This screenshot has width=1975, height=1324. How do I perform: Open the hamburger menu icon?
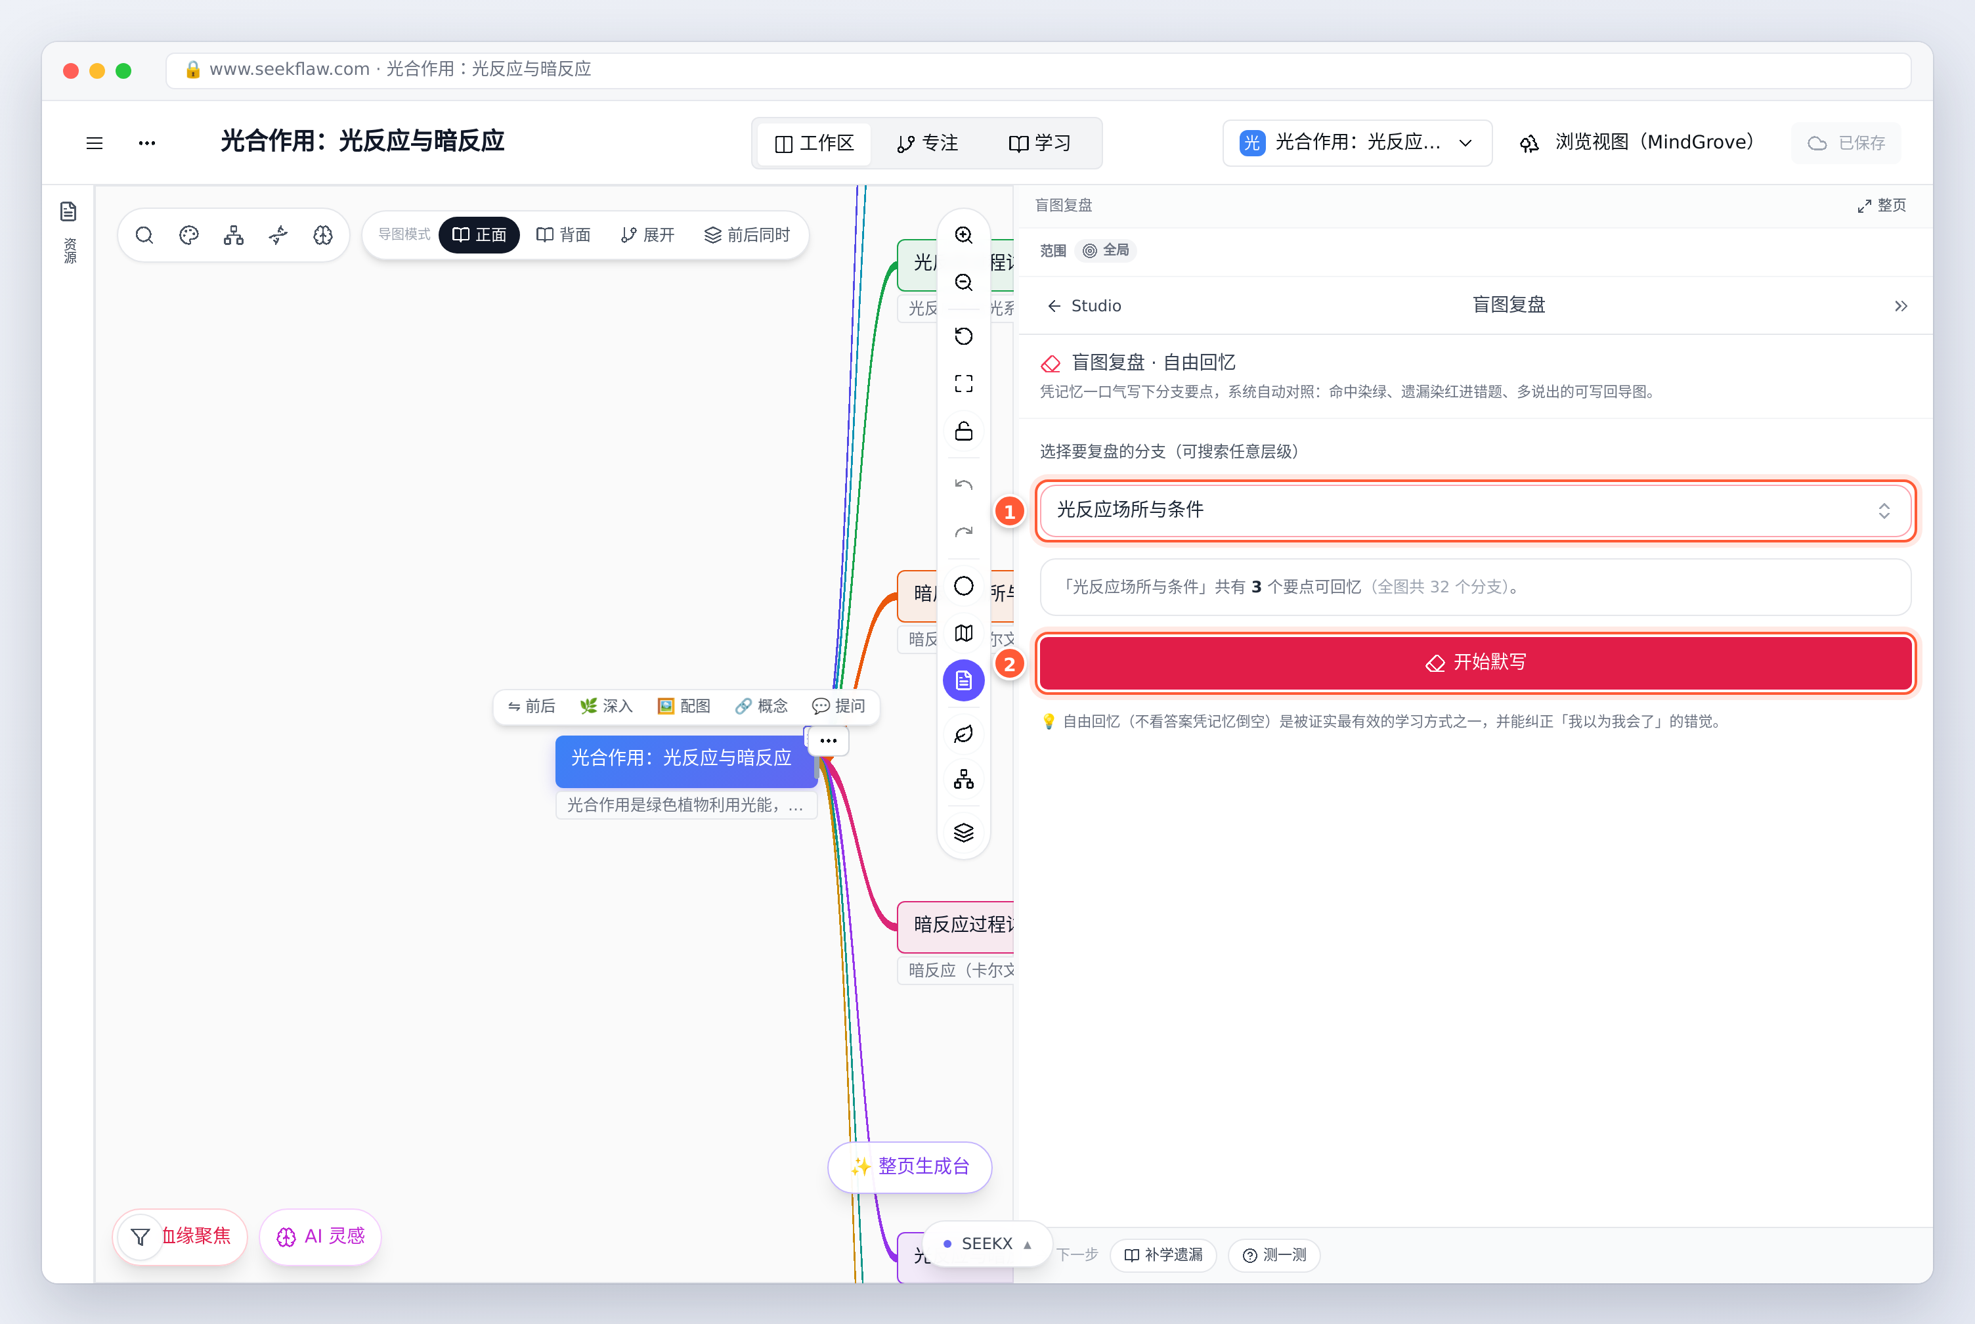[95, 143]
